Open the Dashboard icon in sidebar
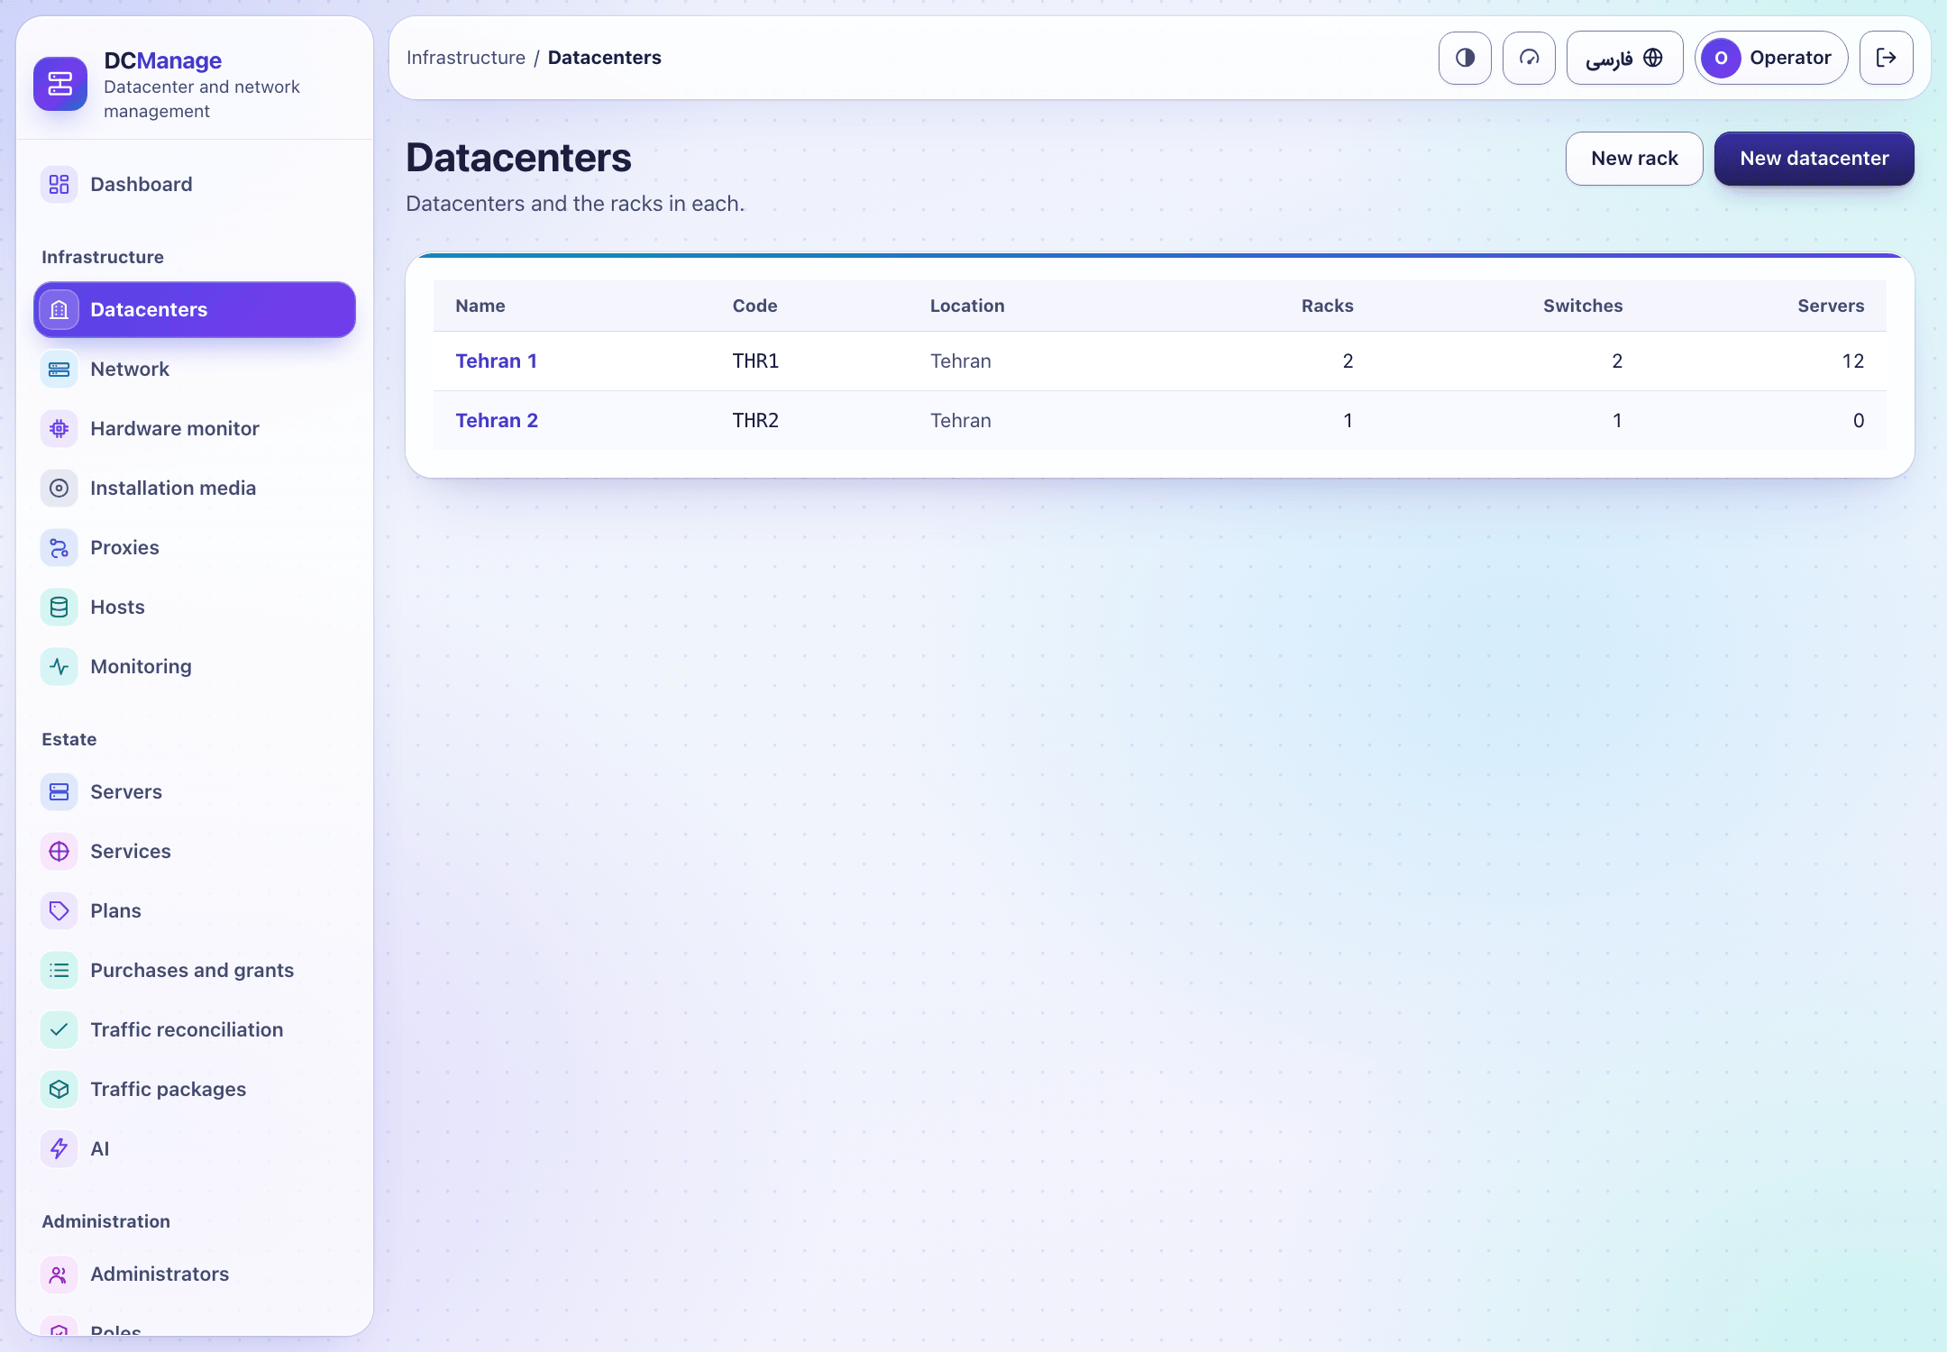Viewport: 1947px width, 1352px height. tap(59, 185)
